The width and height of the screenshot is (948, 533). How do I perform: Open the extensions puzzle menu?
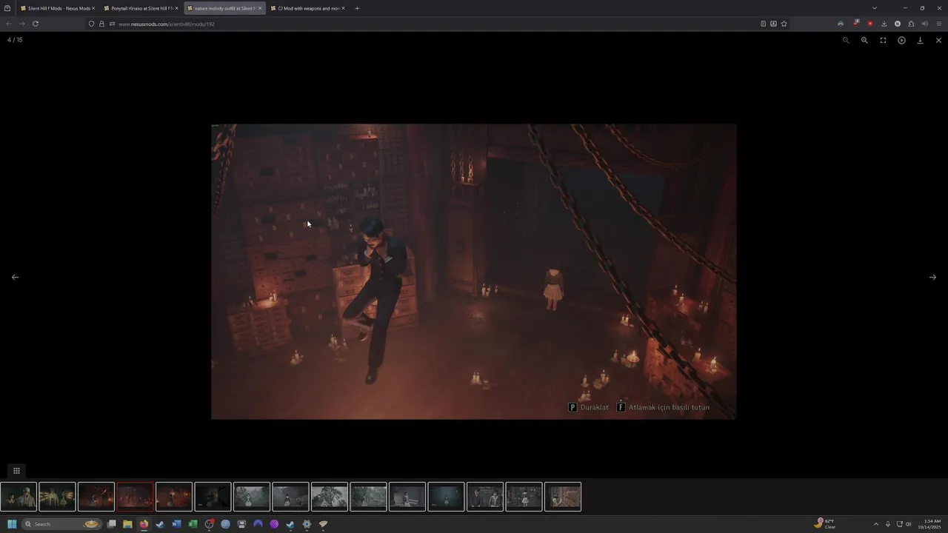point(911,24)
